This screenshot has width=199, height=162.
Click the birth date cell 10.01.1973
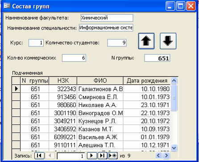tap(147, 97)
